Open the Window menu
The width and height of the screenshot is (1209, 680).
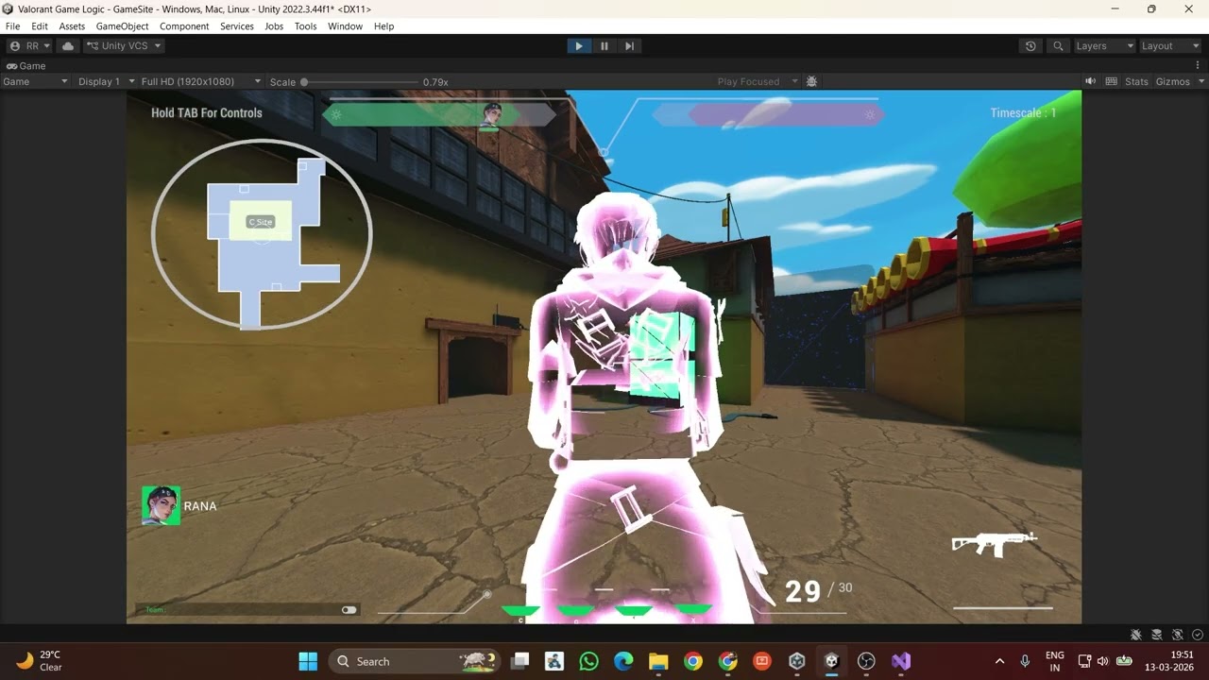pyautogui.click(x=345, y=26)
